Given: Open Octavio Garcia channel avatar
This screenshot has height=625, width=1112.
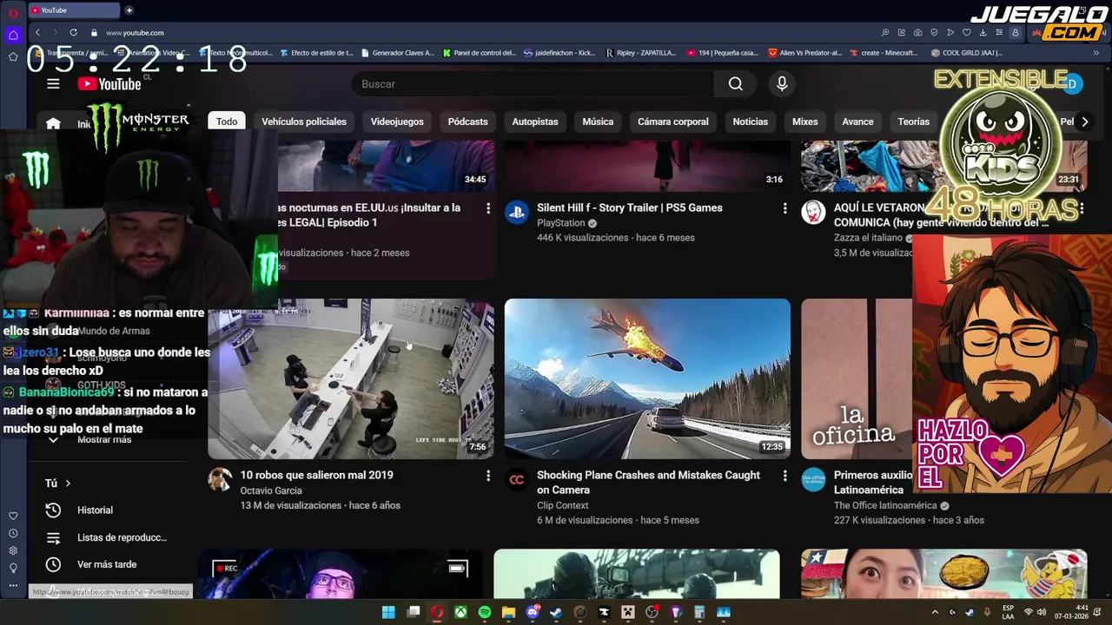Looking at the screenshot, I should coord(220,479).
